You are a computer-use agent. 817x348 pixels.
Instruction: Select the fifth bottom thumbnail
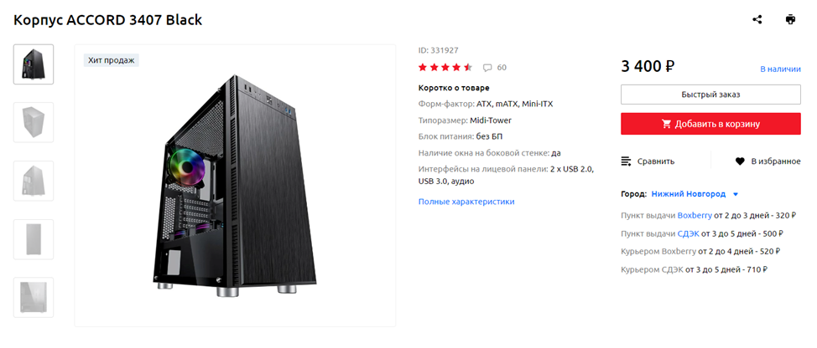tap(34, 297)
